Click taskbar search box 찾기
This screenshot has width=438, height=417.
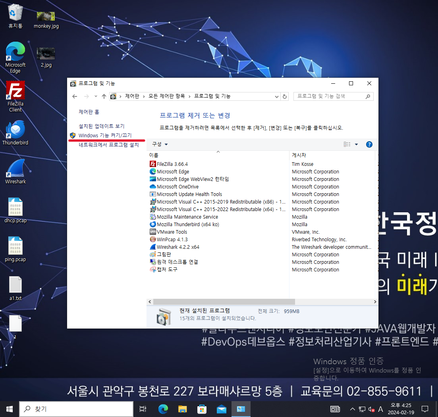click(x=76, y=409)
